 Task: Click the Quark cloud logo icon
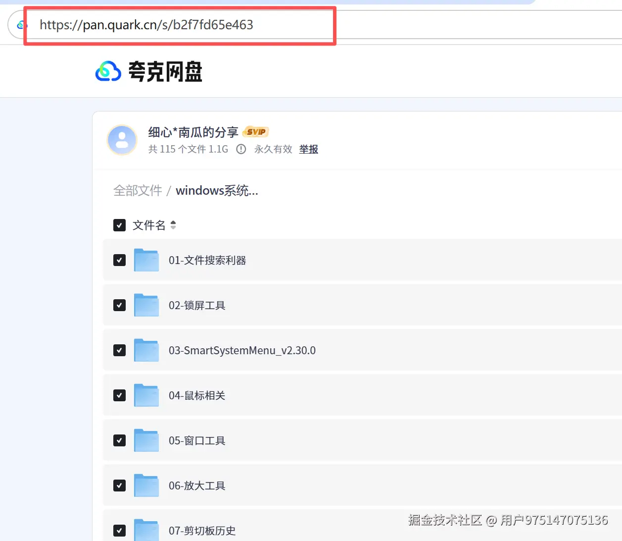(108, 71)
